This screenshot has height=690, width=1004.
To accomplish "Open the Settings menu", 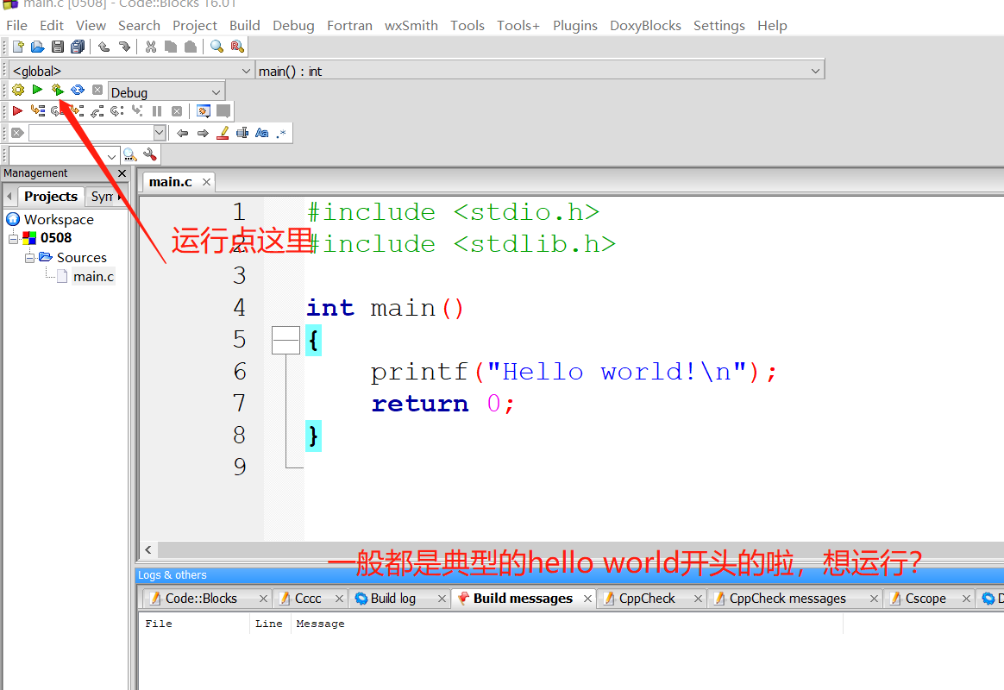I will 719,26.
